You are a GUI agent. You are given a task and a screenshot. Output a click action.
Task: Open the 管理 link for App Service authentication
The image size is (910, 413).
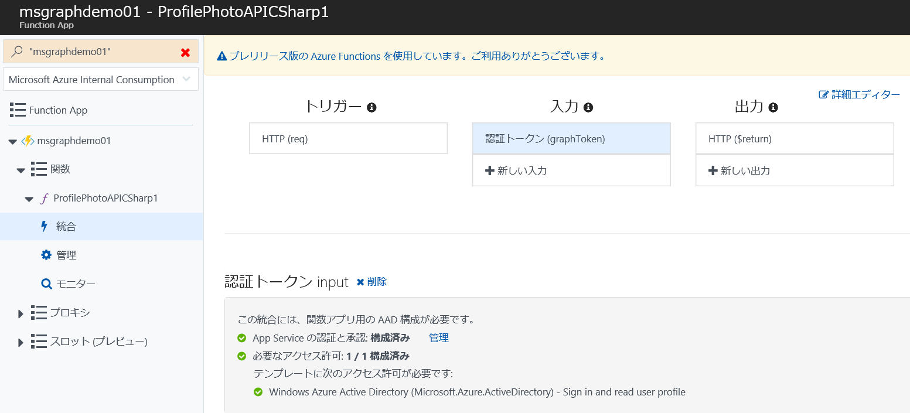(x=439, y=337)
